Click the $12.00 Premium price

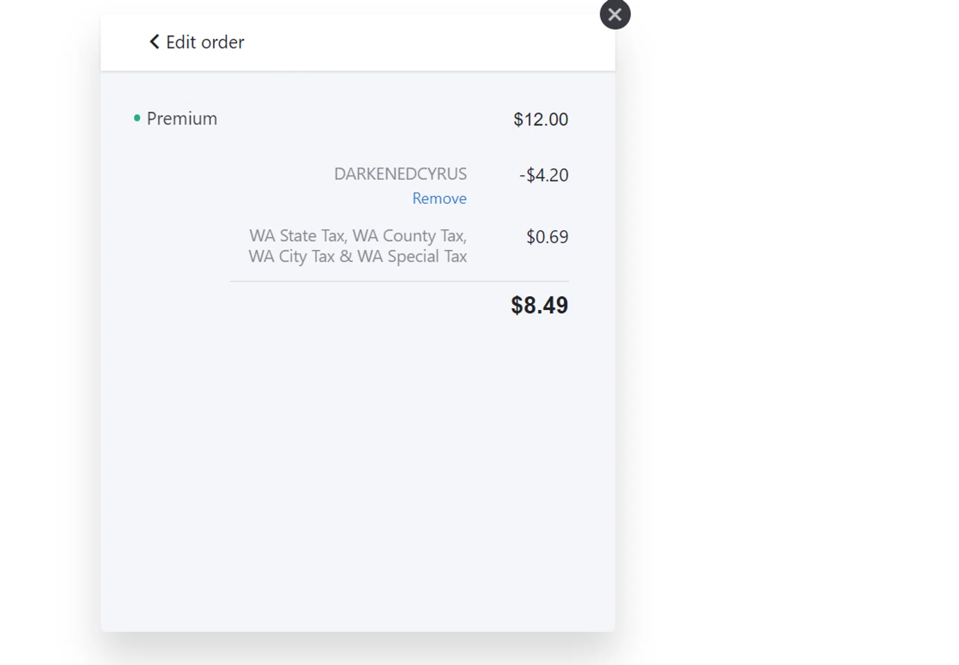click(x=540, y=120)
